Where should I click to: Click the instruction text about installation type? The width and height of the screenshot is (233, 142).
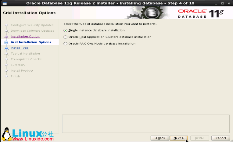110,24
